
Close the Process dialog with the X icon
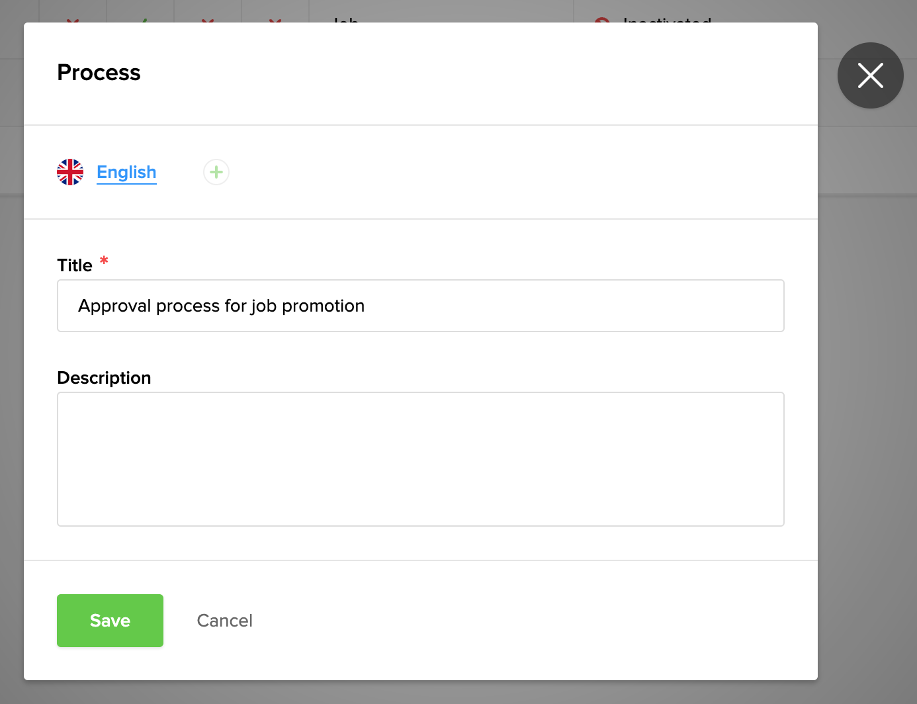870,75
